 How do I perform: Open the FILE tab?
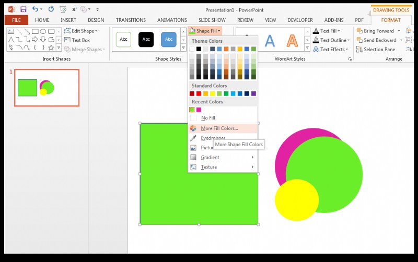(16, 20)
